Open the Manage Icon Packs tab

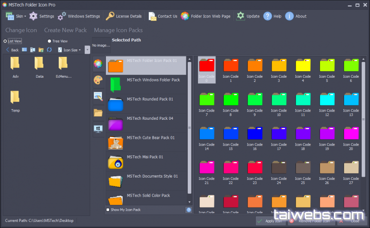118,30
